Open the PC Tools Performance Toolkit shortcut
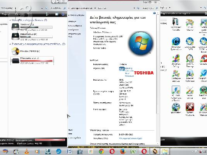Screen dimensions: 207x155 tap(176, 94)
